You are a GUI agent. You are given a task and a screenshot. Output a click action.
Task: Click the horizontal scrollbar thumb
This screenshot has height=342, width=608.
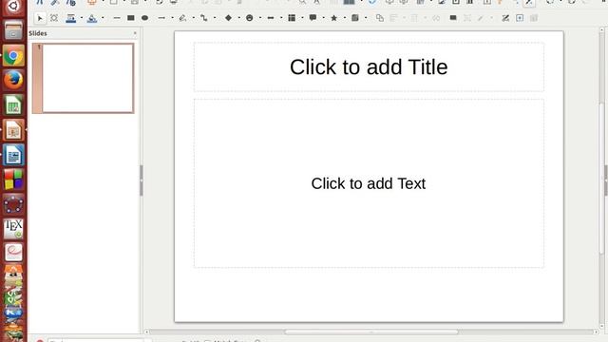371,332
